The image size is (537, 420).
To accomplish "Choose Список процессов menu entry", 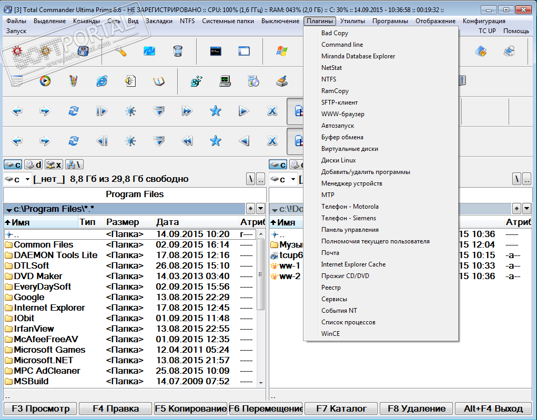I will (381, 322).
